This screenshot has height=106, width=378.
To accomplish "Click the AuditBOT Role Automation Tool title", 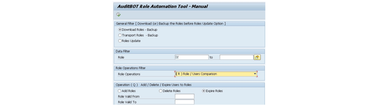I will click(162, 6).
